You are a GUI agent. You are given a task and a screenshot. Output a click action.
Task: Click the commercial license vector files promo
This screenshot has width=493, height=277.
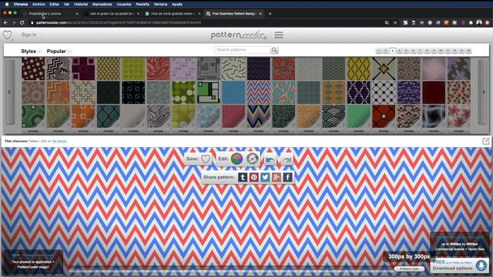click(460, 245)
